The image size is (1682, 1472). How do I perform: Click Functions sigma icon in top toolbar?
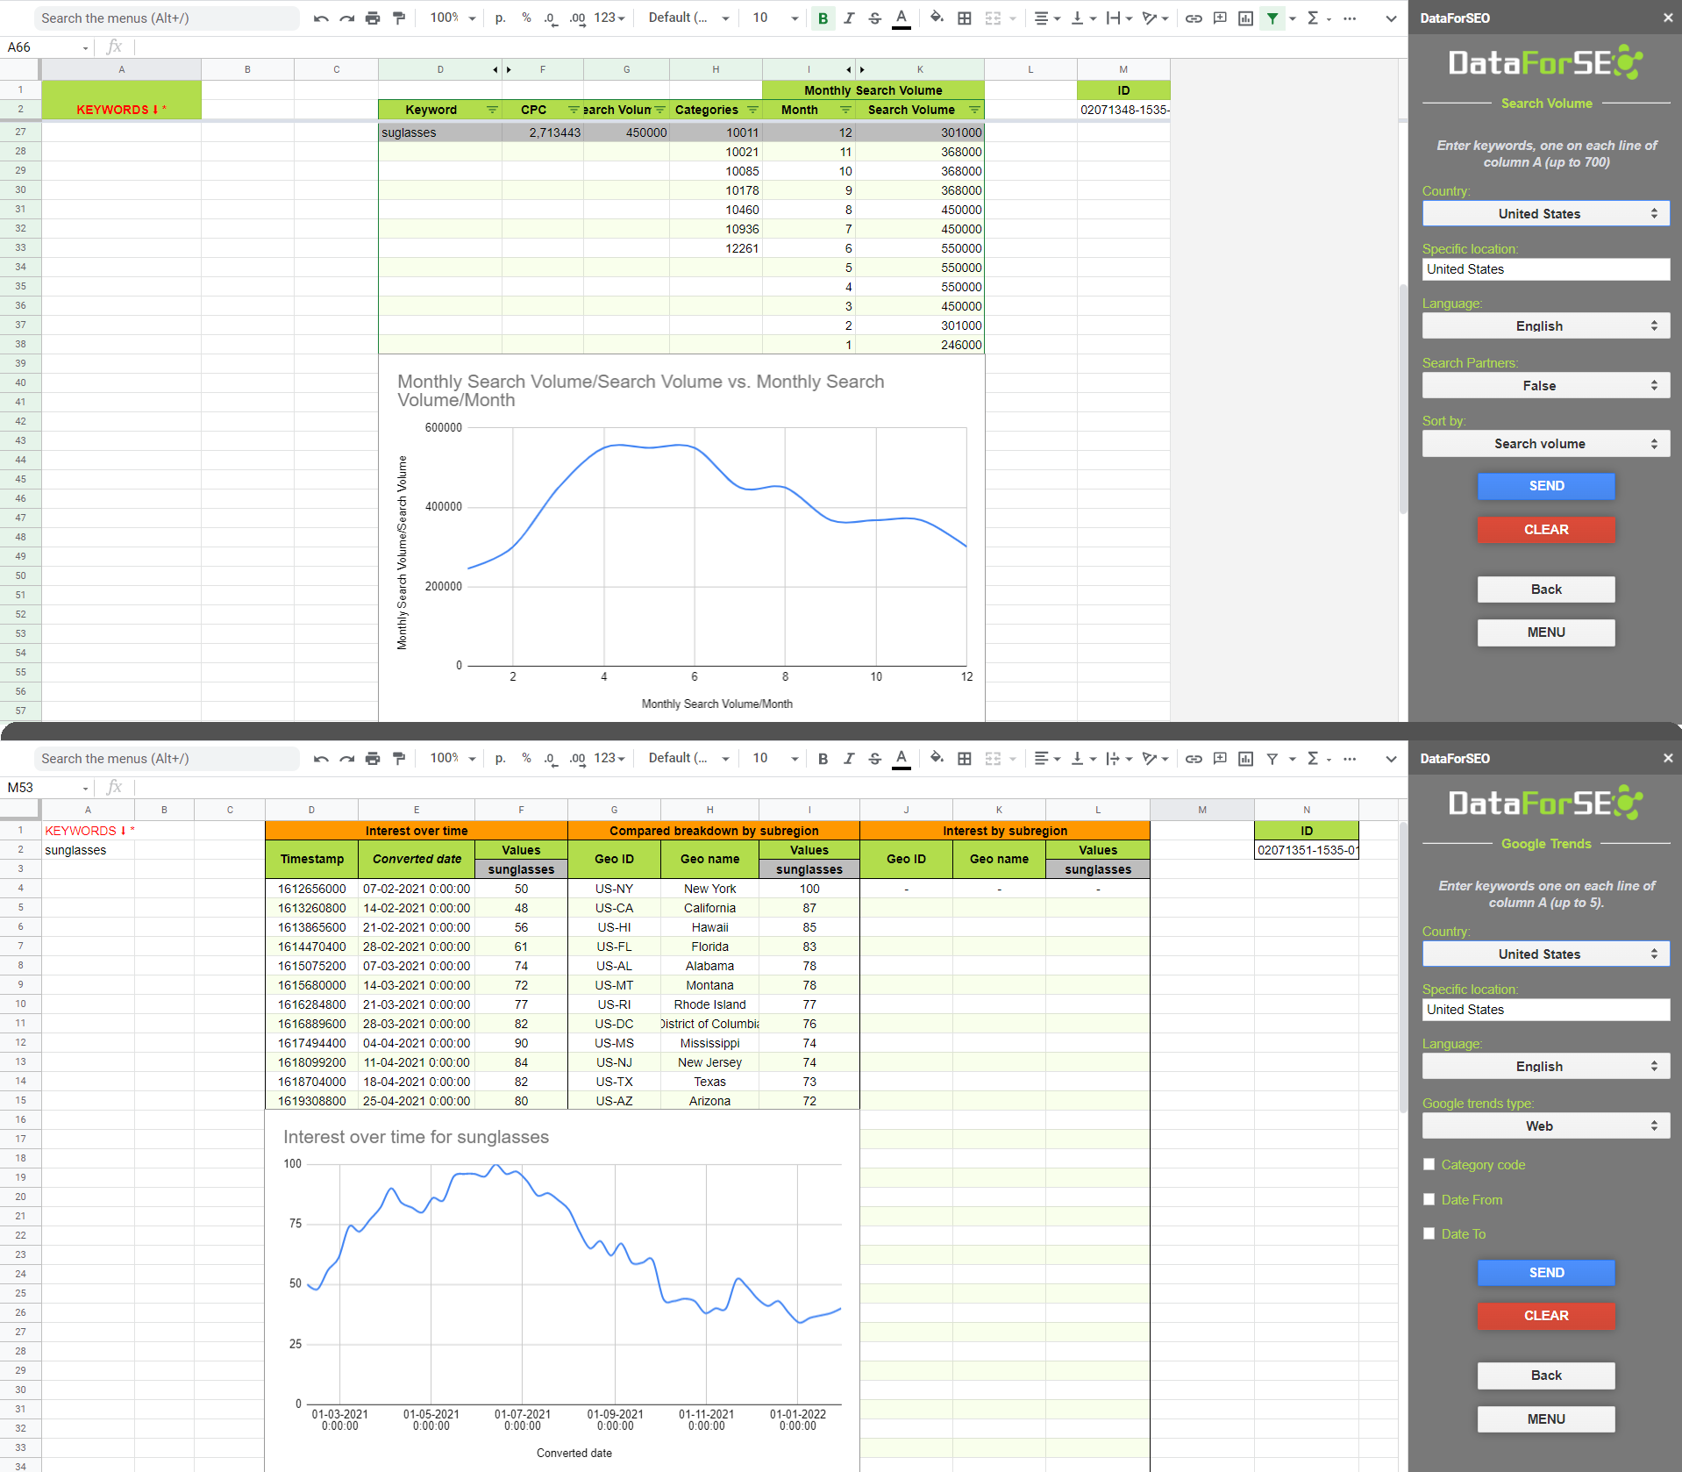point(1313,18)
